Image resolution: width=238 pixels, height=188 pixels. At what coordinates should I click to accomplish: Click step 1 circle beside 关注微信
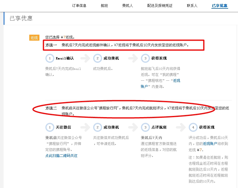tap(50, 127)
